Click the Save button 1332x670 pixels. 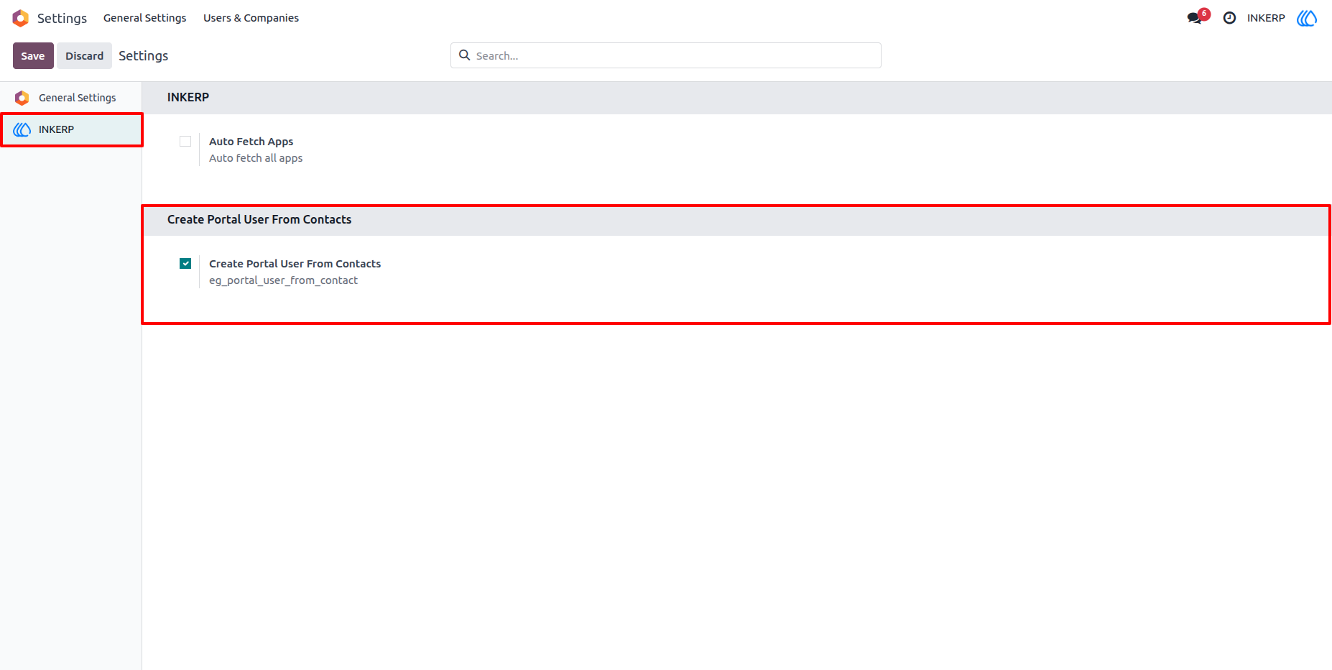[33, 56]
